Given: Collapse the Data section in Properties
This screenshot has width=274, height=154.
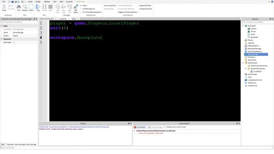Looking at the screenshot, I should click(2, 26).
